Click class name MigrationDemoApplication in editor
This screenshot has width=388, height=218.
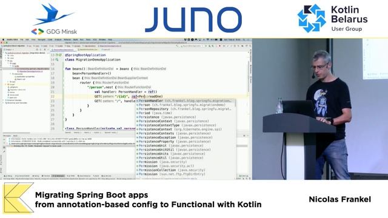pyautogui.click(x=98, y=59)
